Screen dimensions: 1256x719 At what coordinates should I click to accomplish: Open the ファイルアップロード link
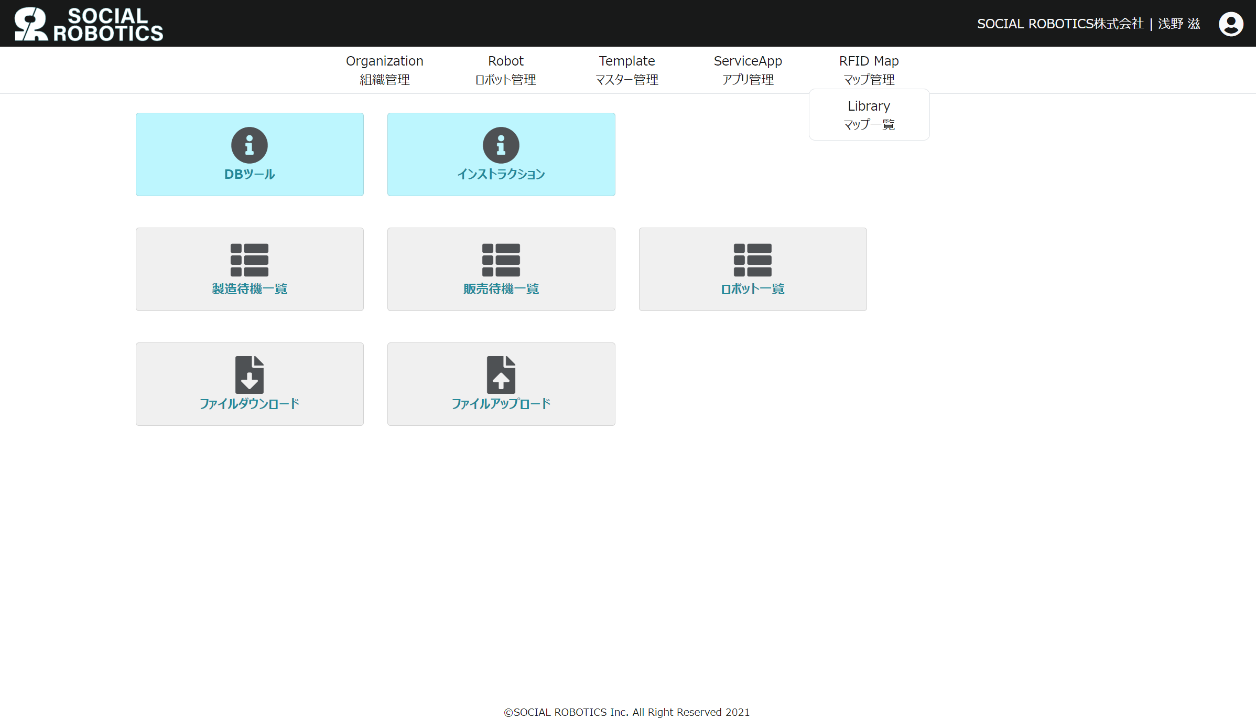(501, 404)
